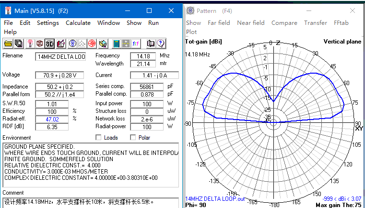Click the Parallel form field 50.2 // j 1.e4
365x208 pixels.
click(x=59, y=95)
